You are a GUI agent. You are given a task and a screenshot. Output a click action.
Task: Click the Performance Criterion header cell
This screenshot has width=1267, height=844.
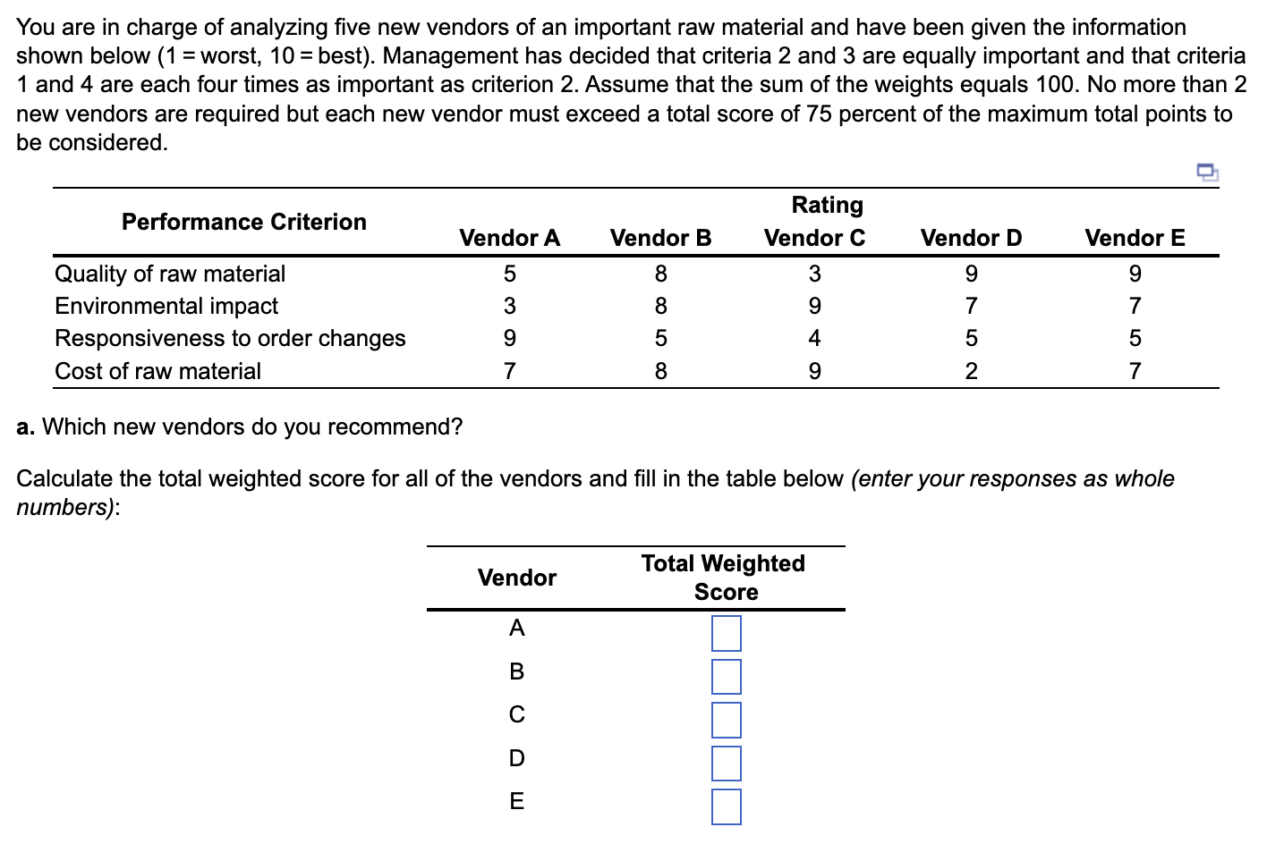pos(244,222)
